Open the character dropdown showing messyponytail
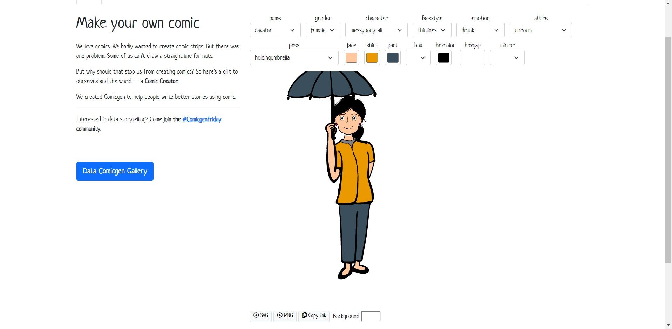The height and width of the screenshot is (329, 672). click(x=376, y=30)
